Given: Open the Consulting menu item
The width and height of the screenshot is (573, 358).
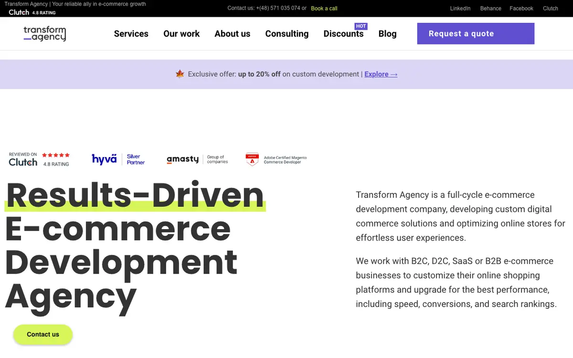Looking at the screenshot, I should coord(287,34).
